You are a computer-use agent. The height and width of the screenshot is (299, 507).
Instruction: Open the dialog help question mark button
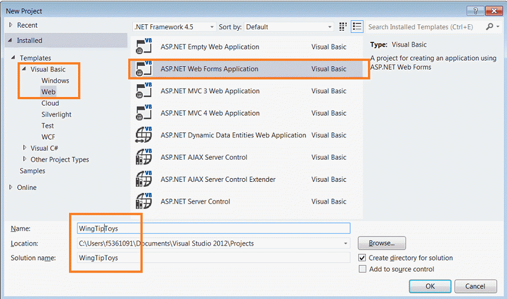click(x=475, y=11)
